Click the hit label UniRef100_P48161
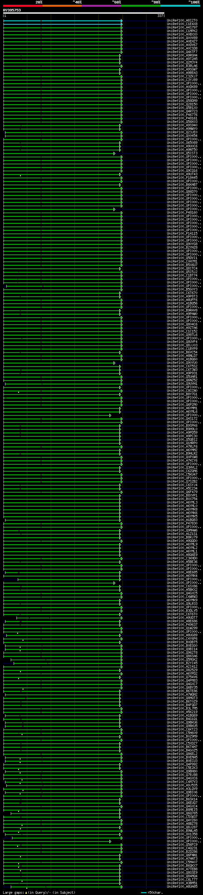This screenshot has height=895, width=203. (x=182, y=118)
